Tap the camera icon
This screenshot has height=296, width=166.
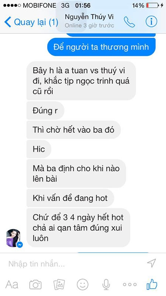pyautogui.click(x=35, y=285)
